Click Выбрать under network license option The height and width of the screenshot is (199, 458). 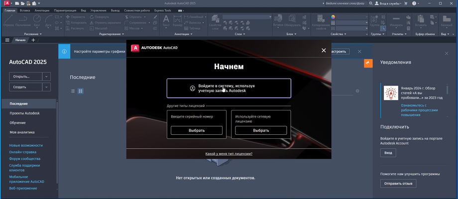coord(261,130)
